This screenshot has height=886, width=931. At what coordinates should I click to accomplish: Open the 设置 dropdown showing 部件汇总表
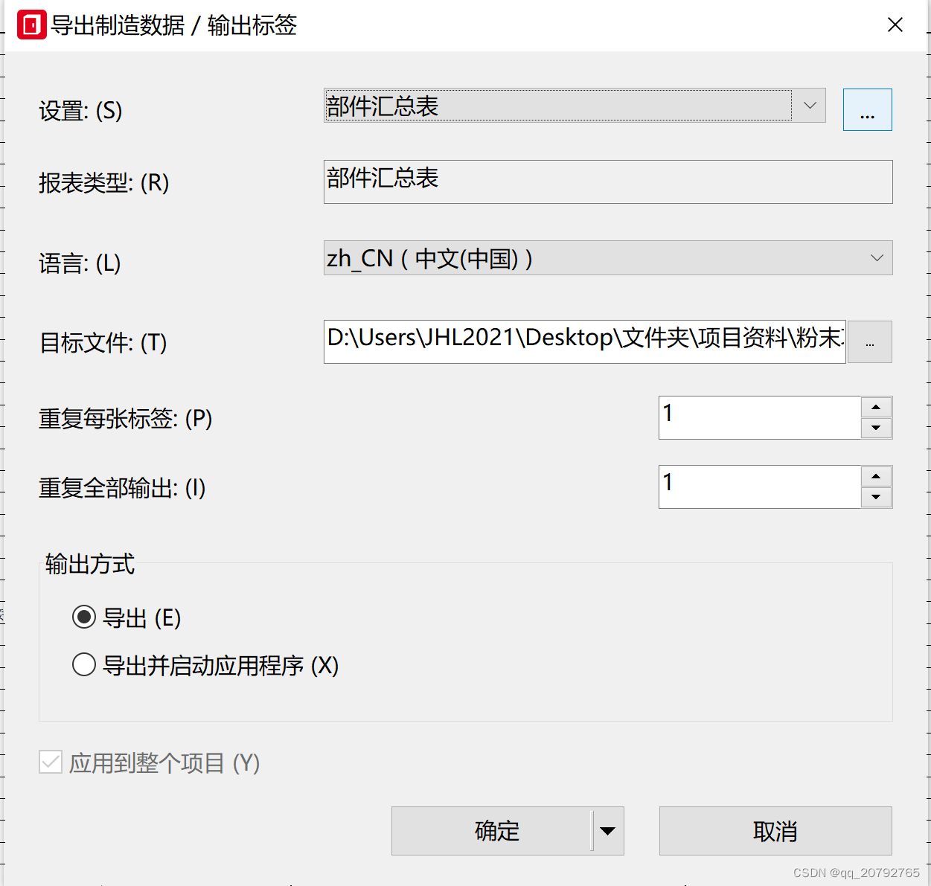(x=575, y=106)
